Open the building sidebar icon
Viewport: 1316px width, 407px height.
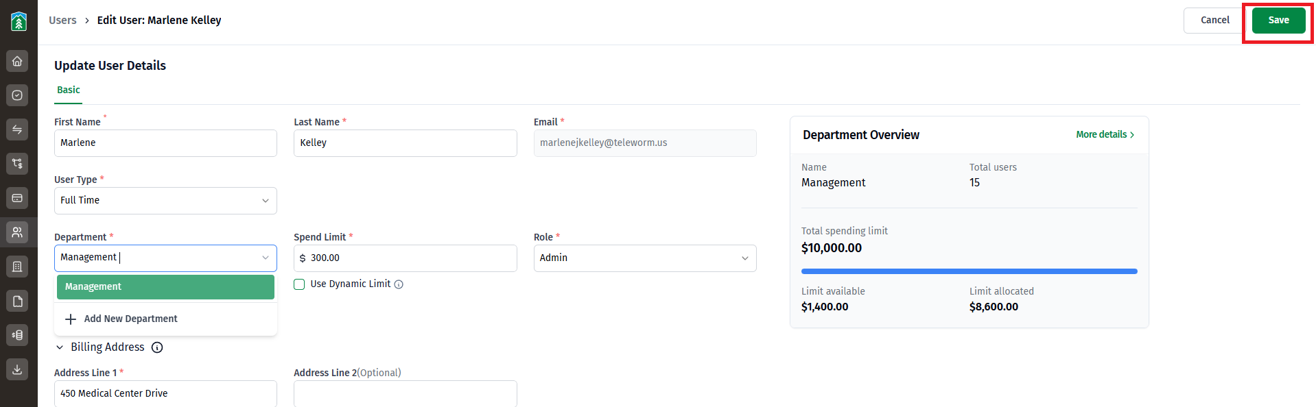tap(17, 267)
